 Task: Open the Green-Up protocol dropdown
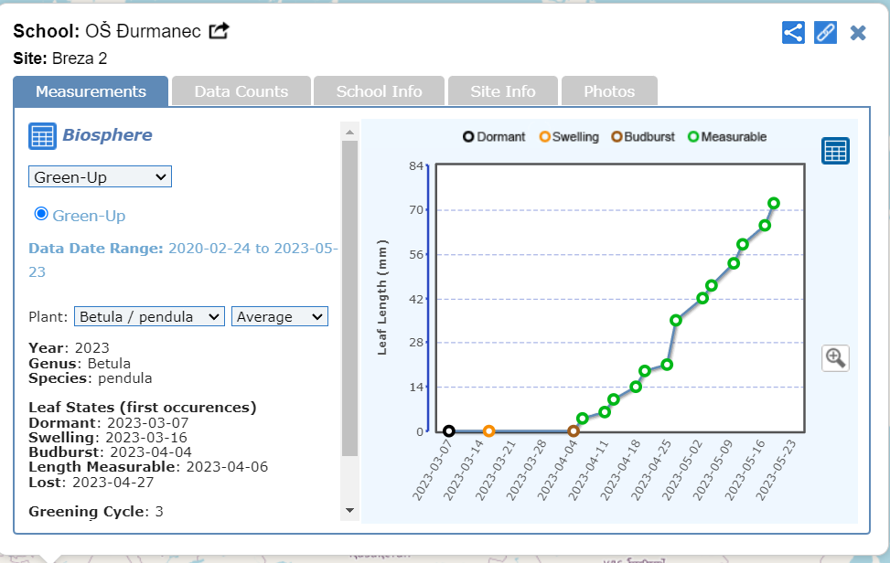coord(100,176)
